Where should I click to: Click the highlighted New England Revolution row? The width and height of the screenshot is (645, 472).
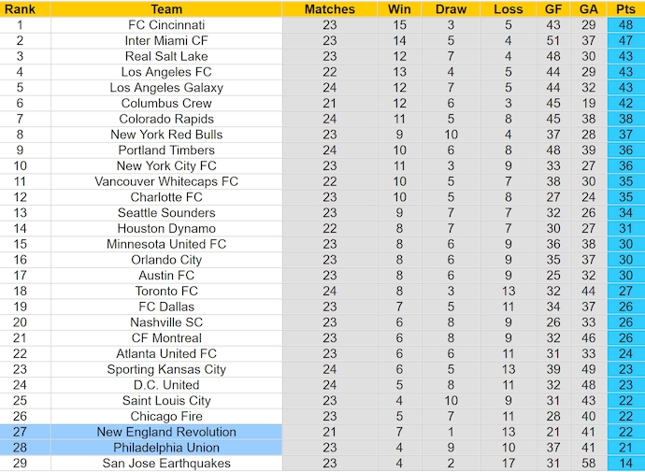pyautogui.click(x=166, y=432)
